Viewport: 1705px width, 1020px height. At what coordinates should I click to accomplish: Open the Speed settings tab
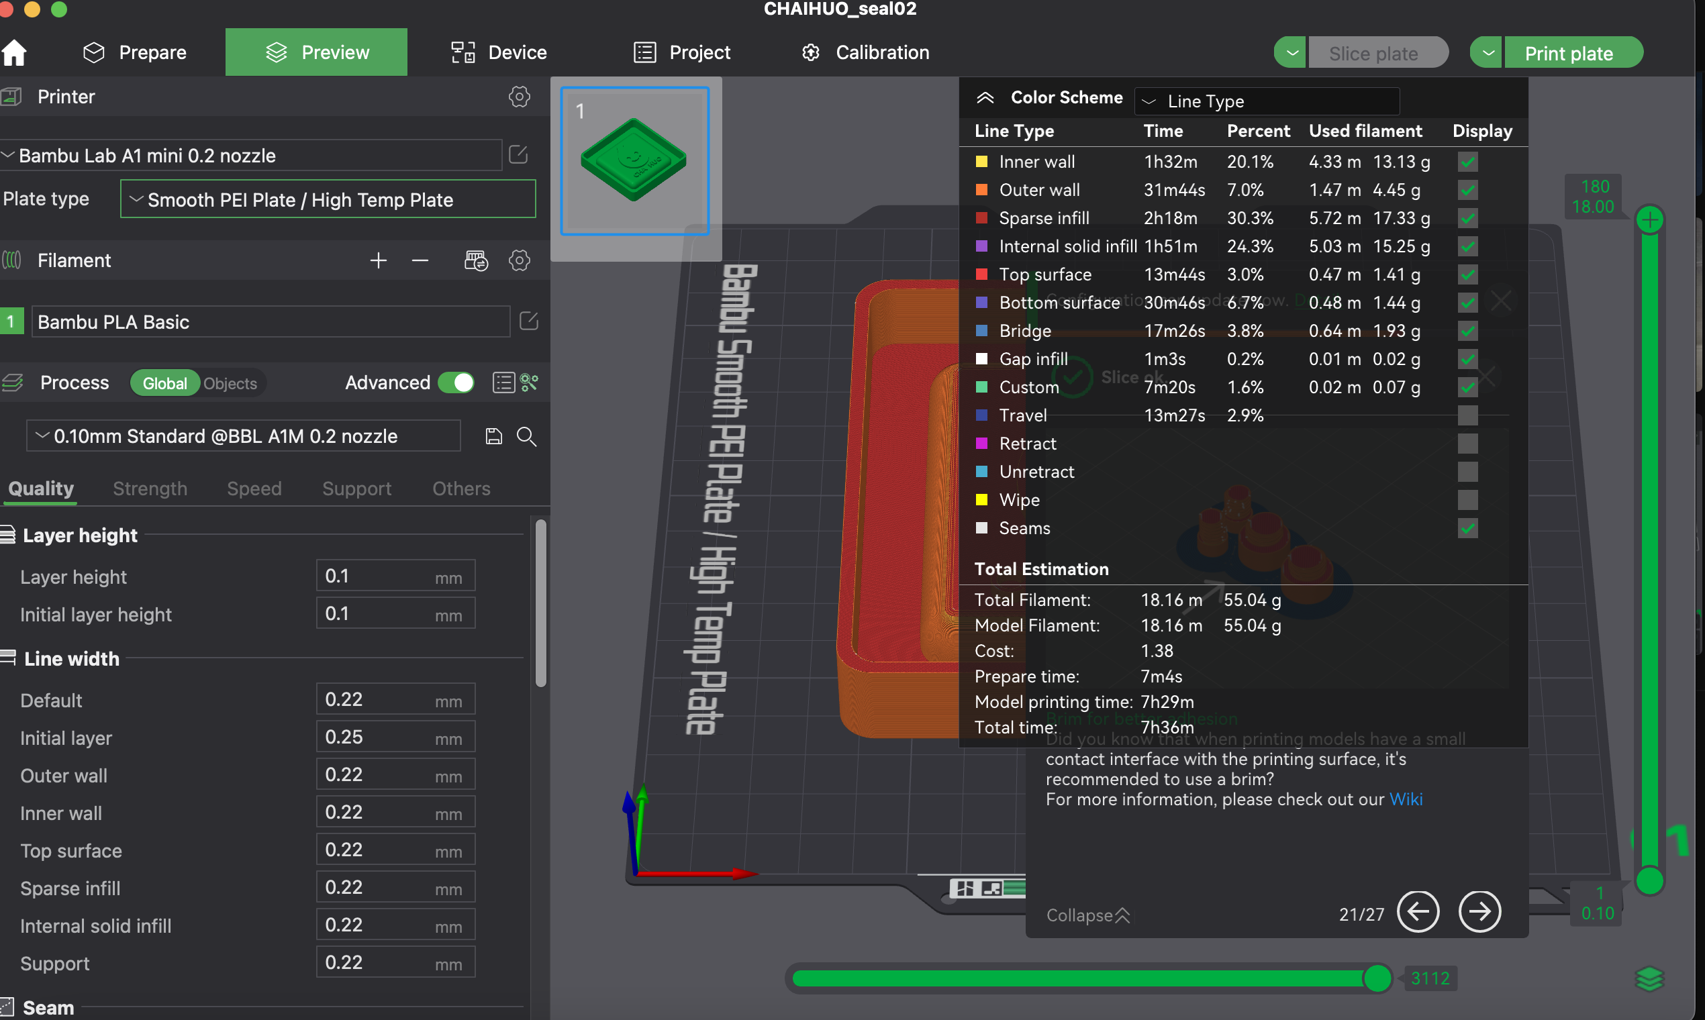coord(254,489)
